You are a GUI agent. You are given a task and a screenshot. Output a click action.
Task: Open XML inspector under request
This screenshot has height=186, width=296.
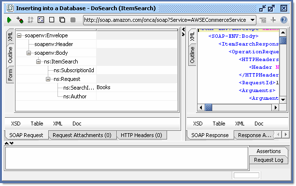(57, 124)
